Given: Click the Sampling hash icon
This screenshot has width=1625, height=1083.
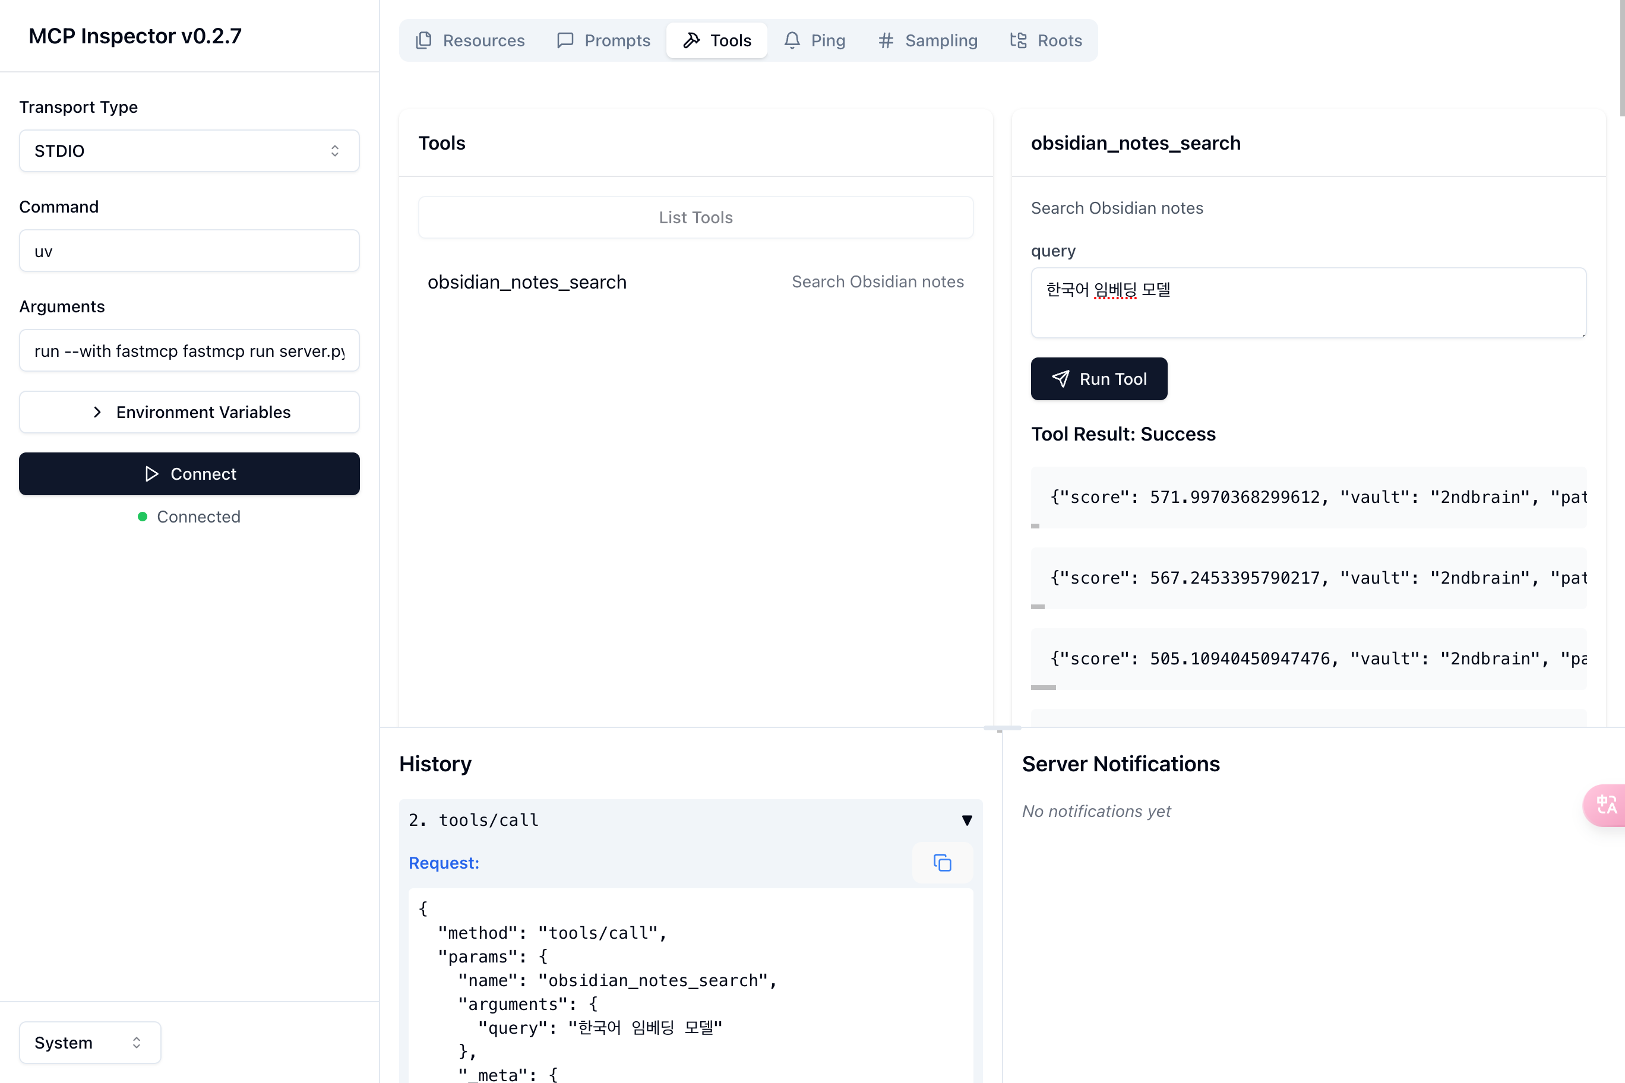Looking at the screenshot, I should click(886, 40).
